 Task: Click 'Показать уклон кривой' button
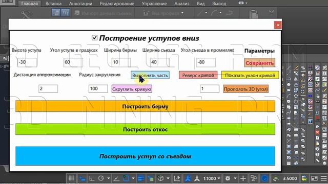[x=250, y=75]
